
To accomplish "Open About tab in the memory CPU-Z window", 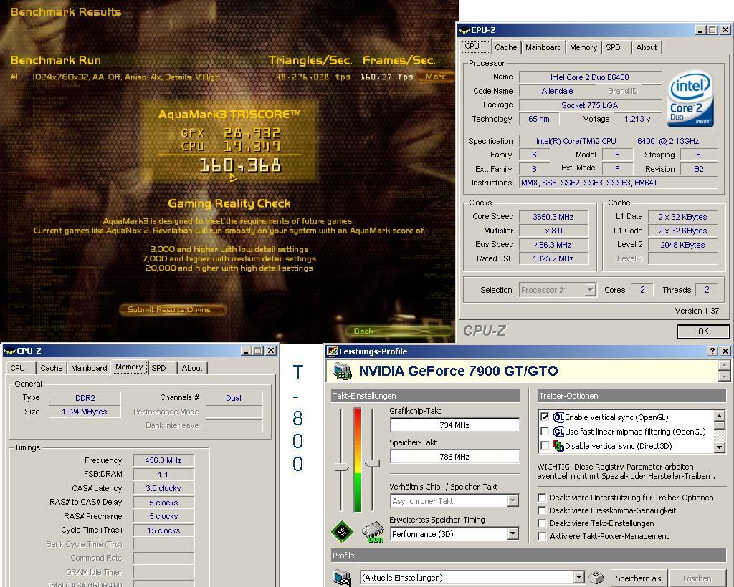I will (192, 368).
